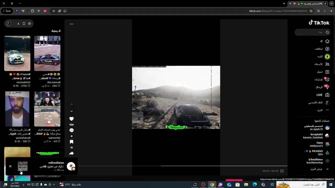Open followed account kareem_7natsheh
Screen dimensions: 335x188
point(316,136)
